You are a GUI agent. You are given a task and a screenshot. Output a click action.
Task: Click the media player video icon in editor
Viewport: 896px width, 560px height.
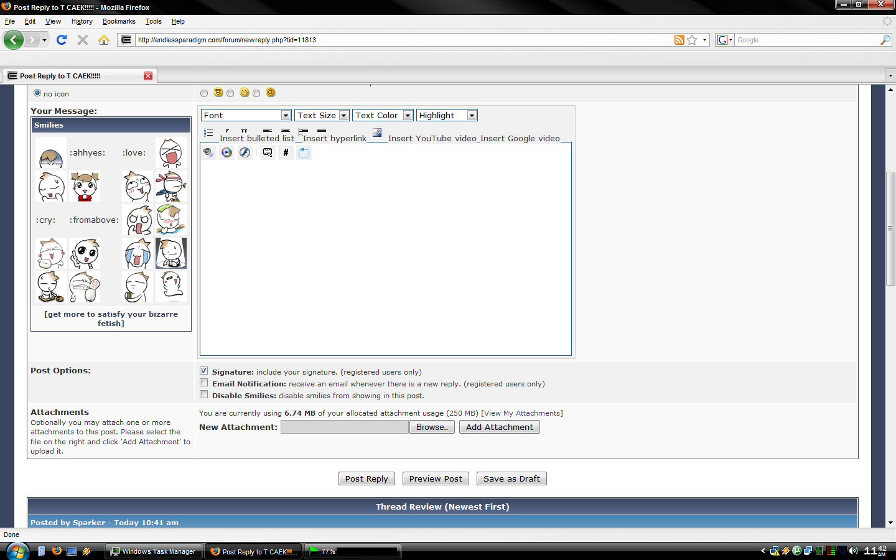pos(226,152)
